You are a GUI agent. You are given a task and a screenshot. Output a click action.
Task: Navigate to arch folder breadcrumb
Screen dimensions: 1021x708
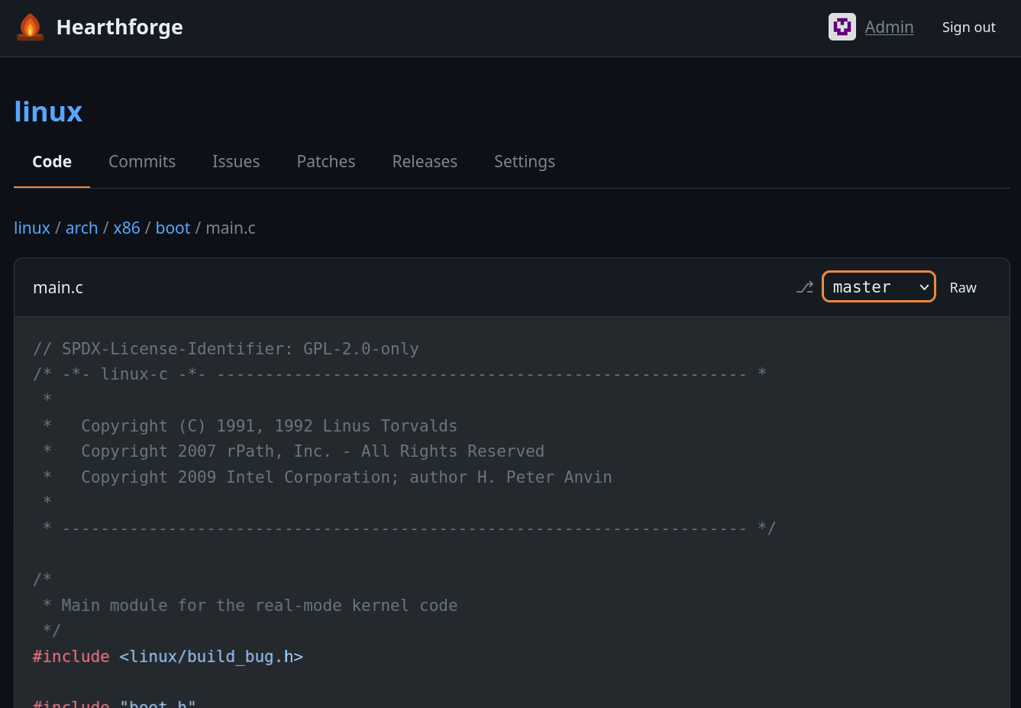82,228
